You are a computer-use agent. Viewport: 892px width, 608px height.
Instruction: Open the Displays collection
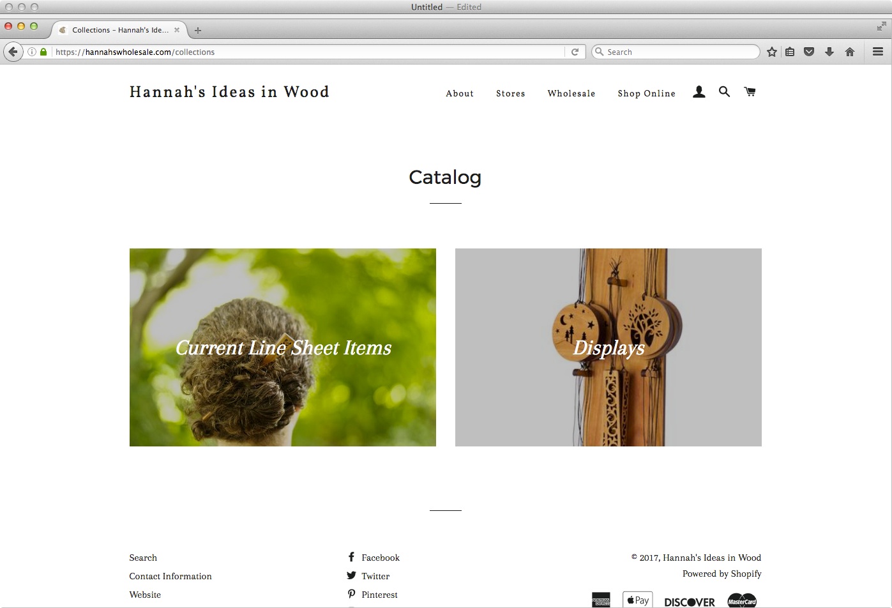609,347
